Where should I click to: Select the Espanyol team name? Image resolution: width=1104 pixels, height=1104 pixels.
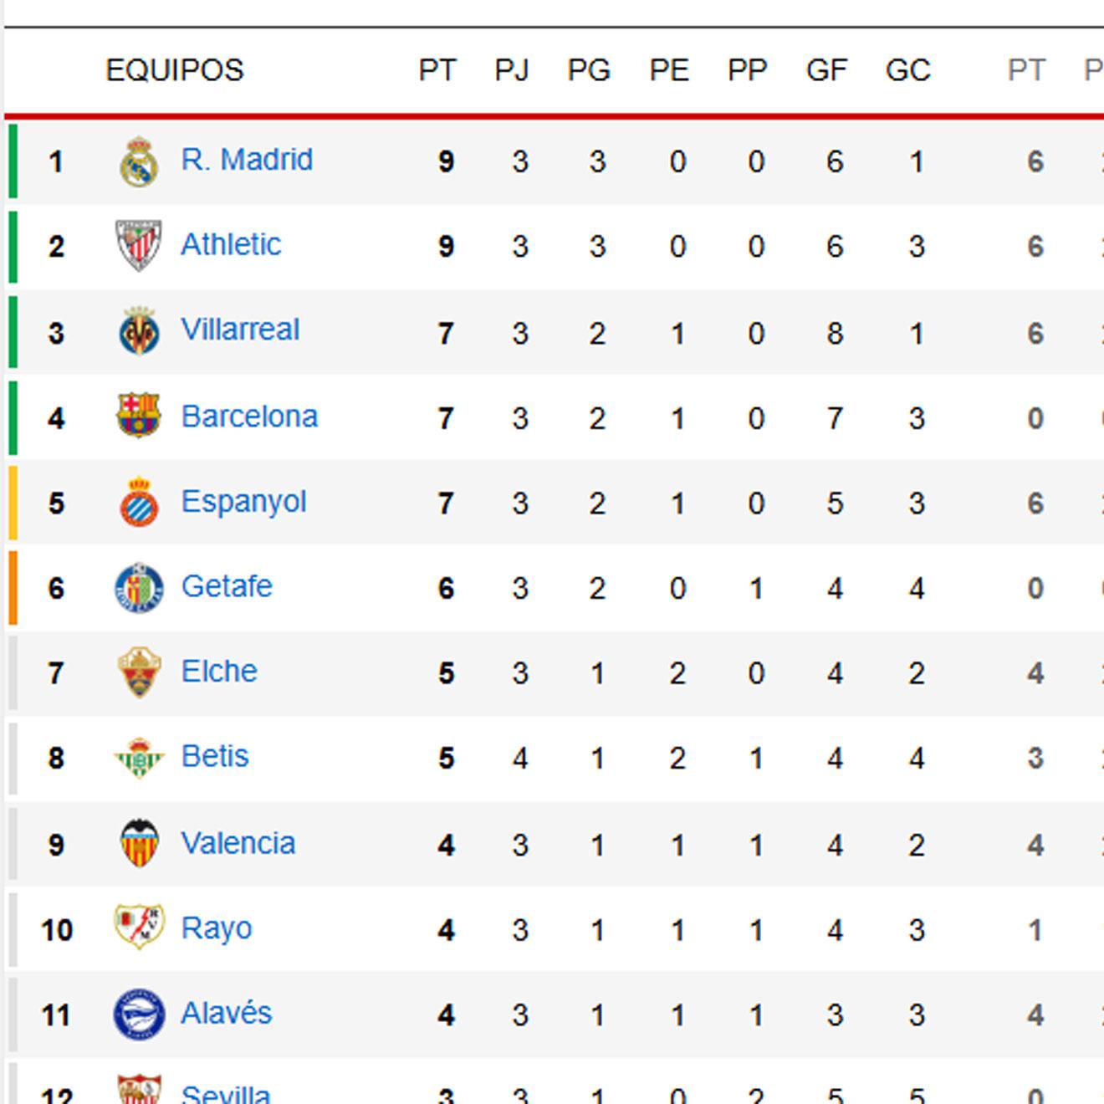pos(243,502)
